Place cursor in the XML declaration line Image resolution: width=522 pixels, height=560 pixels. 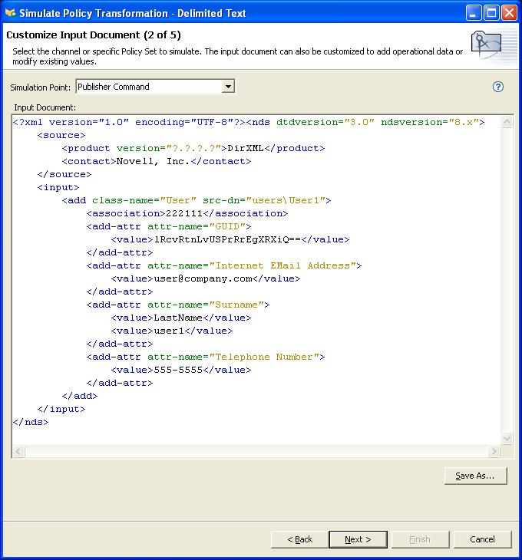[249, 122]
